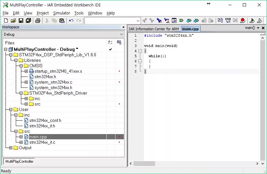Toggle a bookmark with the green flag icon
The width and height of the screenshot is (267, 174).
[181, 21]
